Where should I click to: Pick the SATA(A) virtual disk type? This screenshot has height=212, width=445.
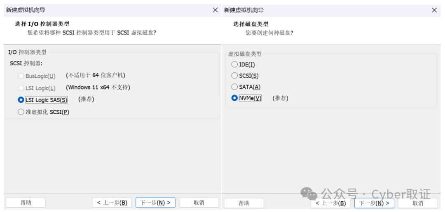point(234,87)
